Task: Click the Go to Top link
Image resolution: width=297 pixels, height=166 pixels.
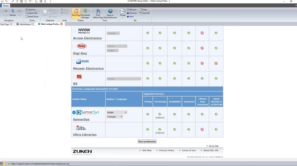Action: (x=213, y=146)
